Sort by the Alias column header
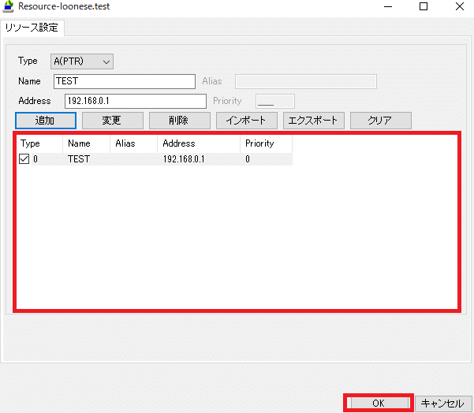This screenshot has width=474, height=413. click(133, 143)
